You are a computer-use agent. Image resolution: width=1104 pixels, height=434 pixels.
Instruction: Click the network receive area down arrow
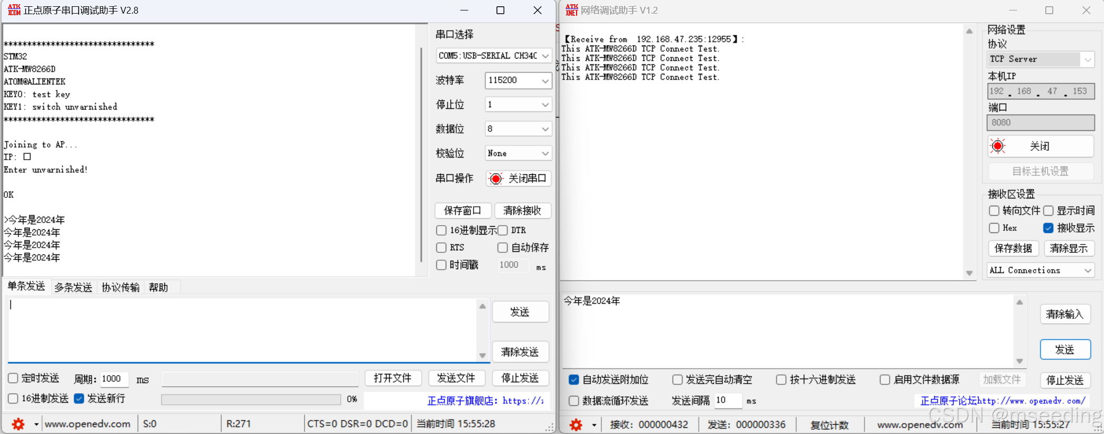tap(969, 273)
